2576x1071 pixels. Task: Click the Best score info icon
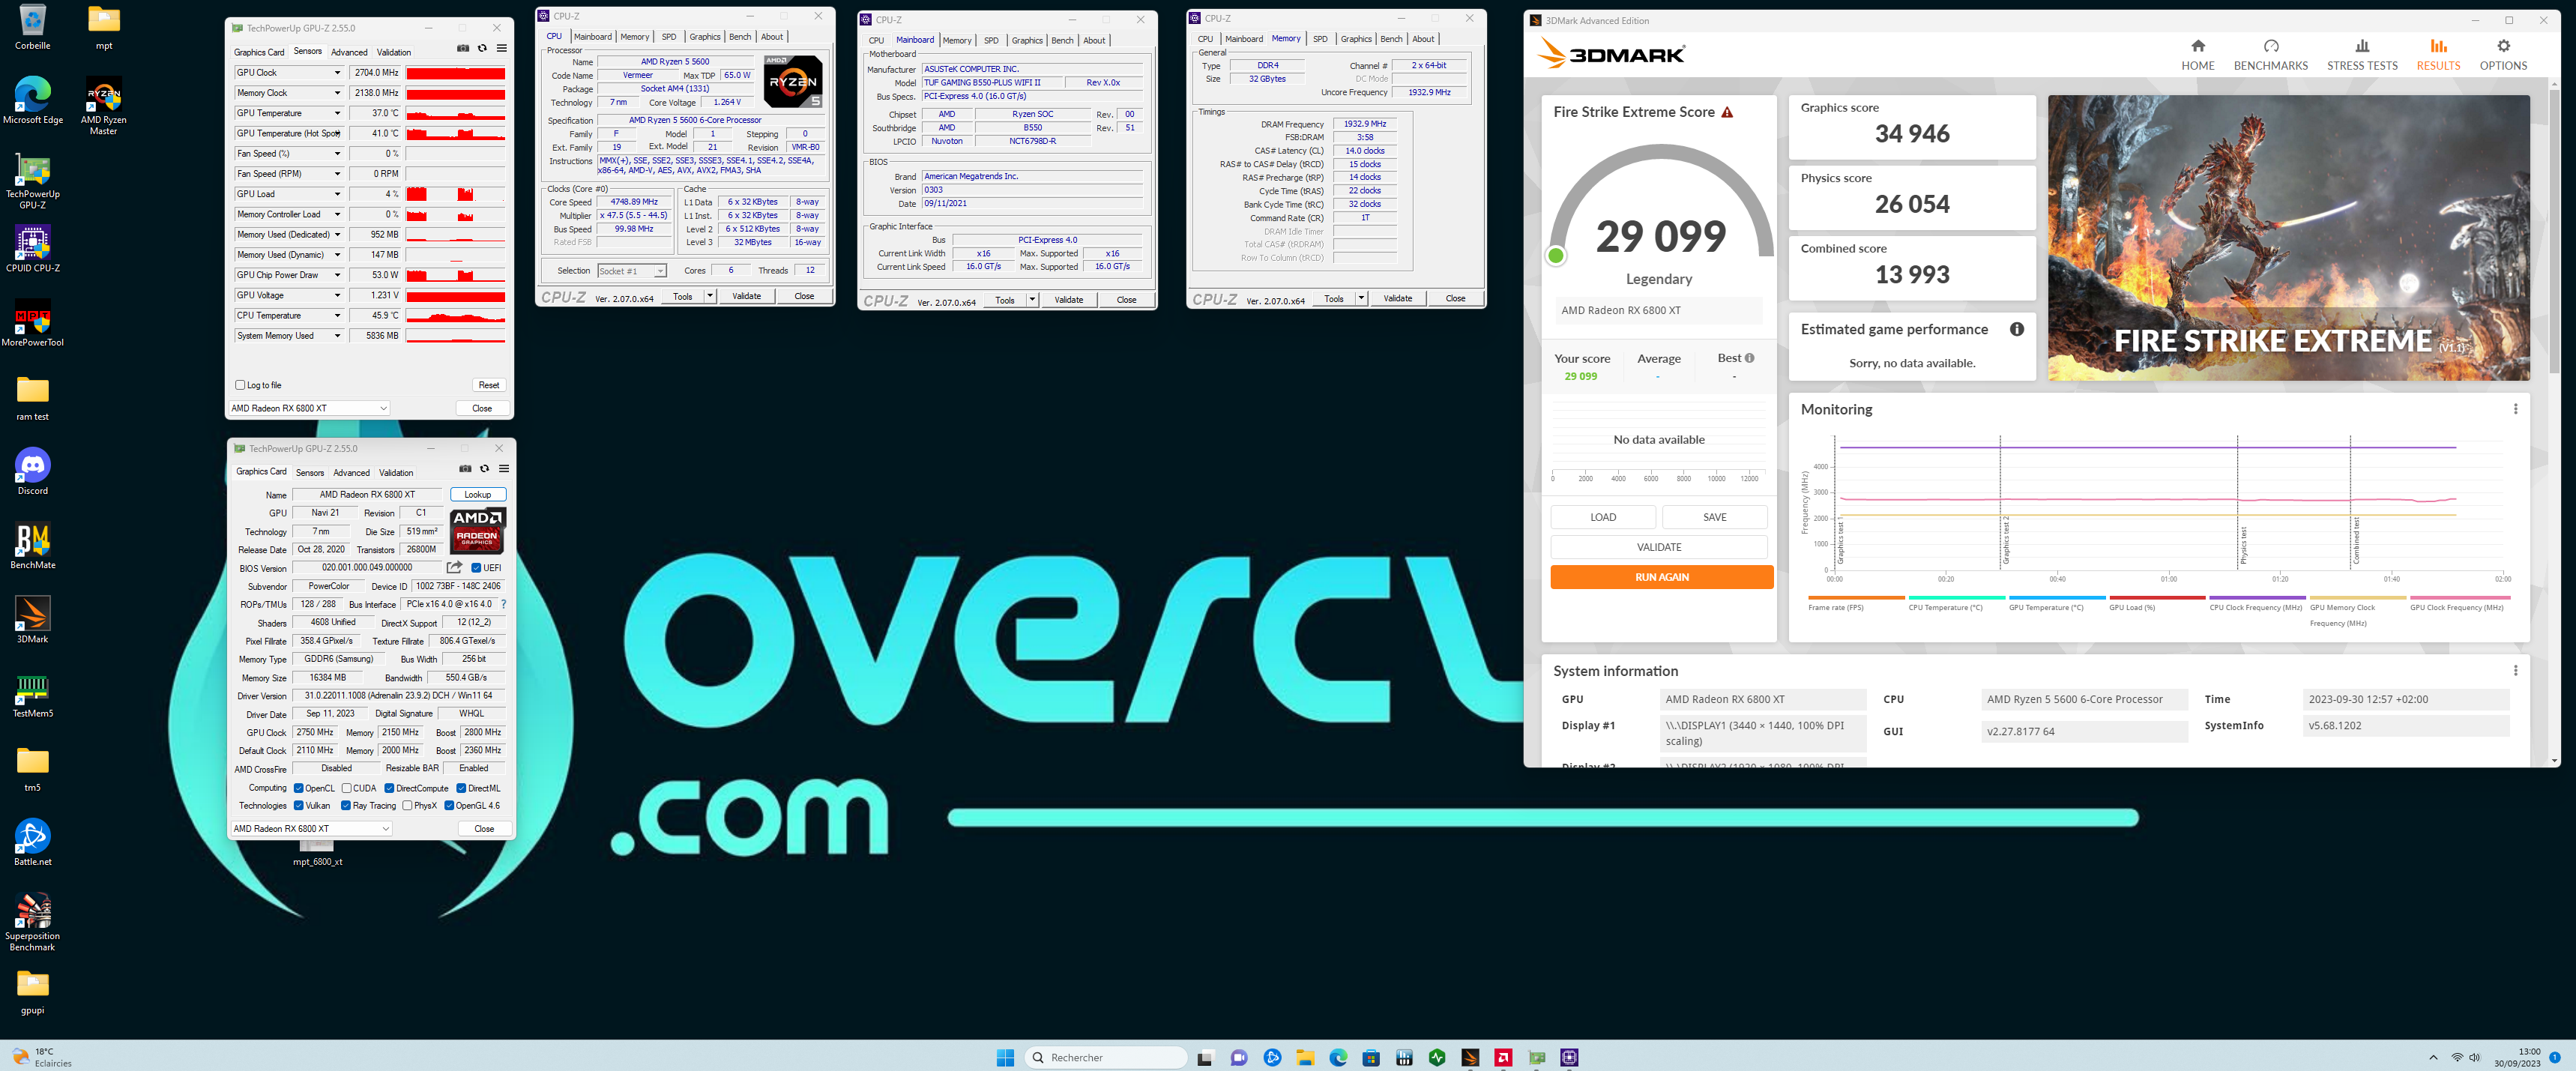pyautogui.click(x=1749, y=358)
